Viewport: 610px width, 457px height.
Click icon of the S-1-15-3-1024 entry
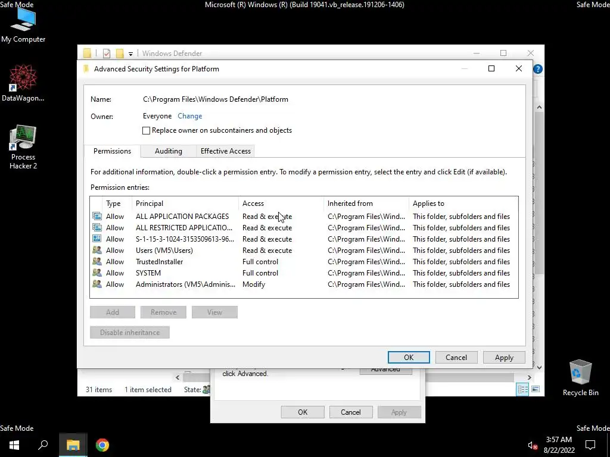click(97, 239)
